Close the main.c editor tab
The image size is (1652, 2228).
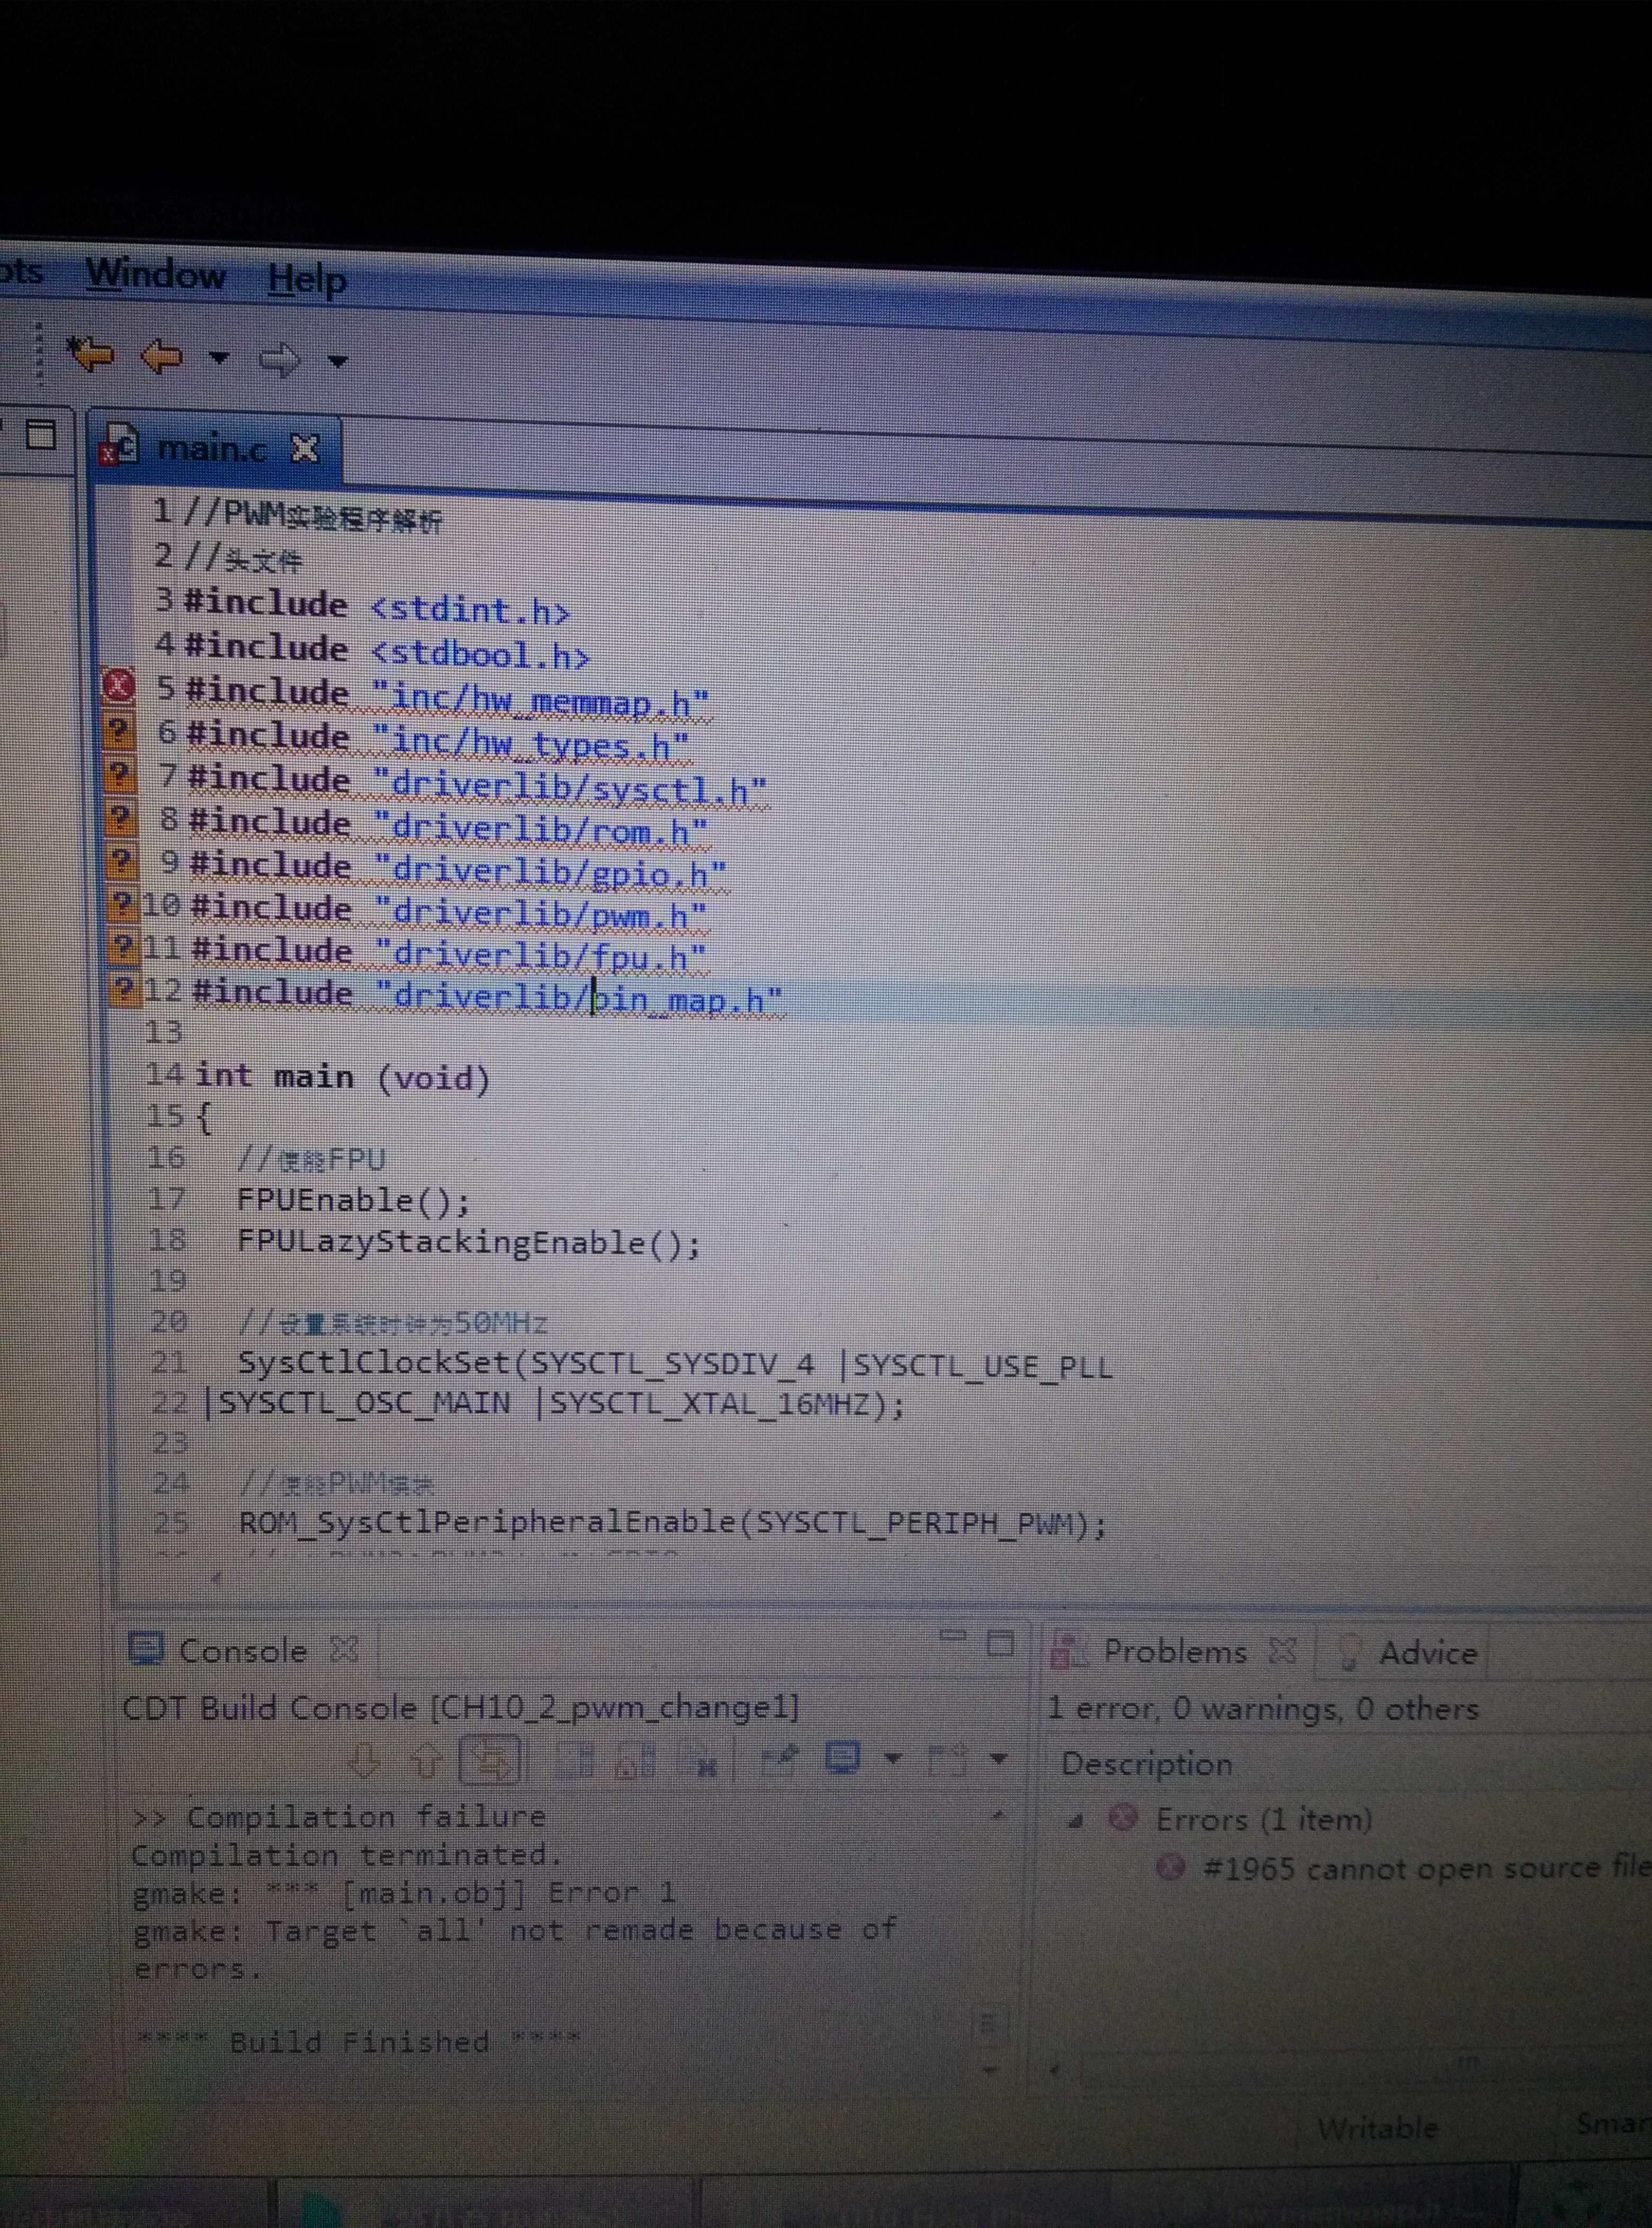coord(305,449)
